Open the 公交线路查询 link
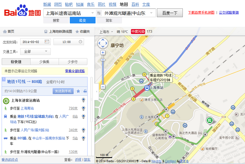 [229, 13]
